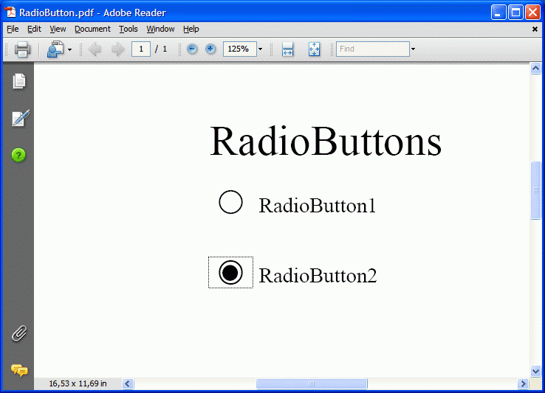Click the vertical scrollbar down arrow
The width and height of the screenshot is (545, 393).
535,371
